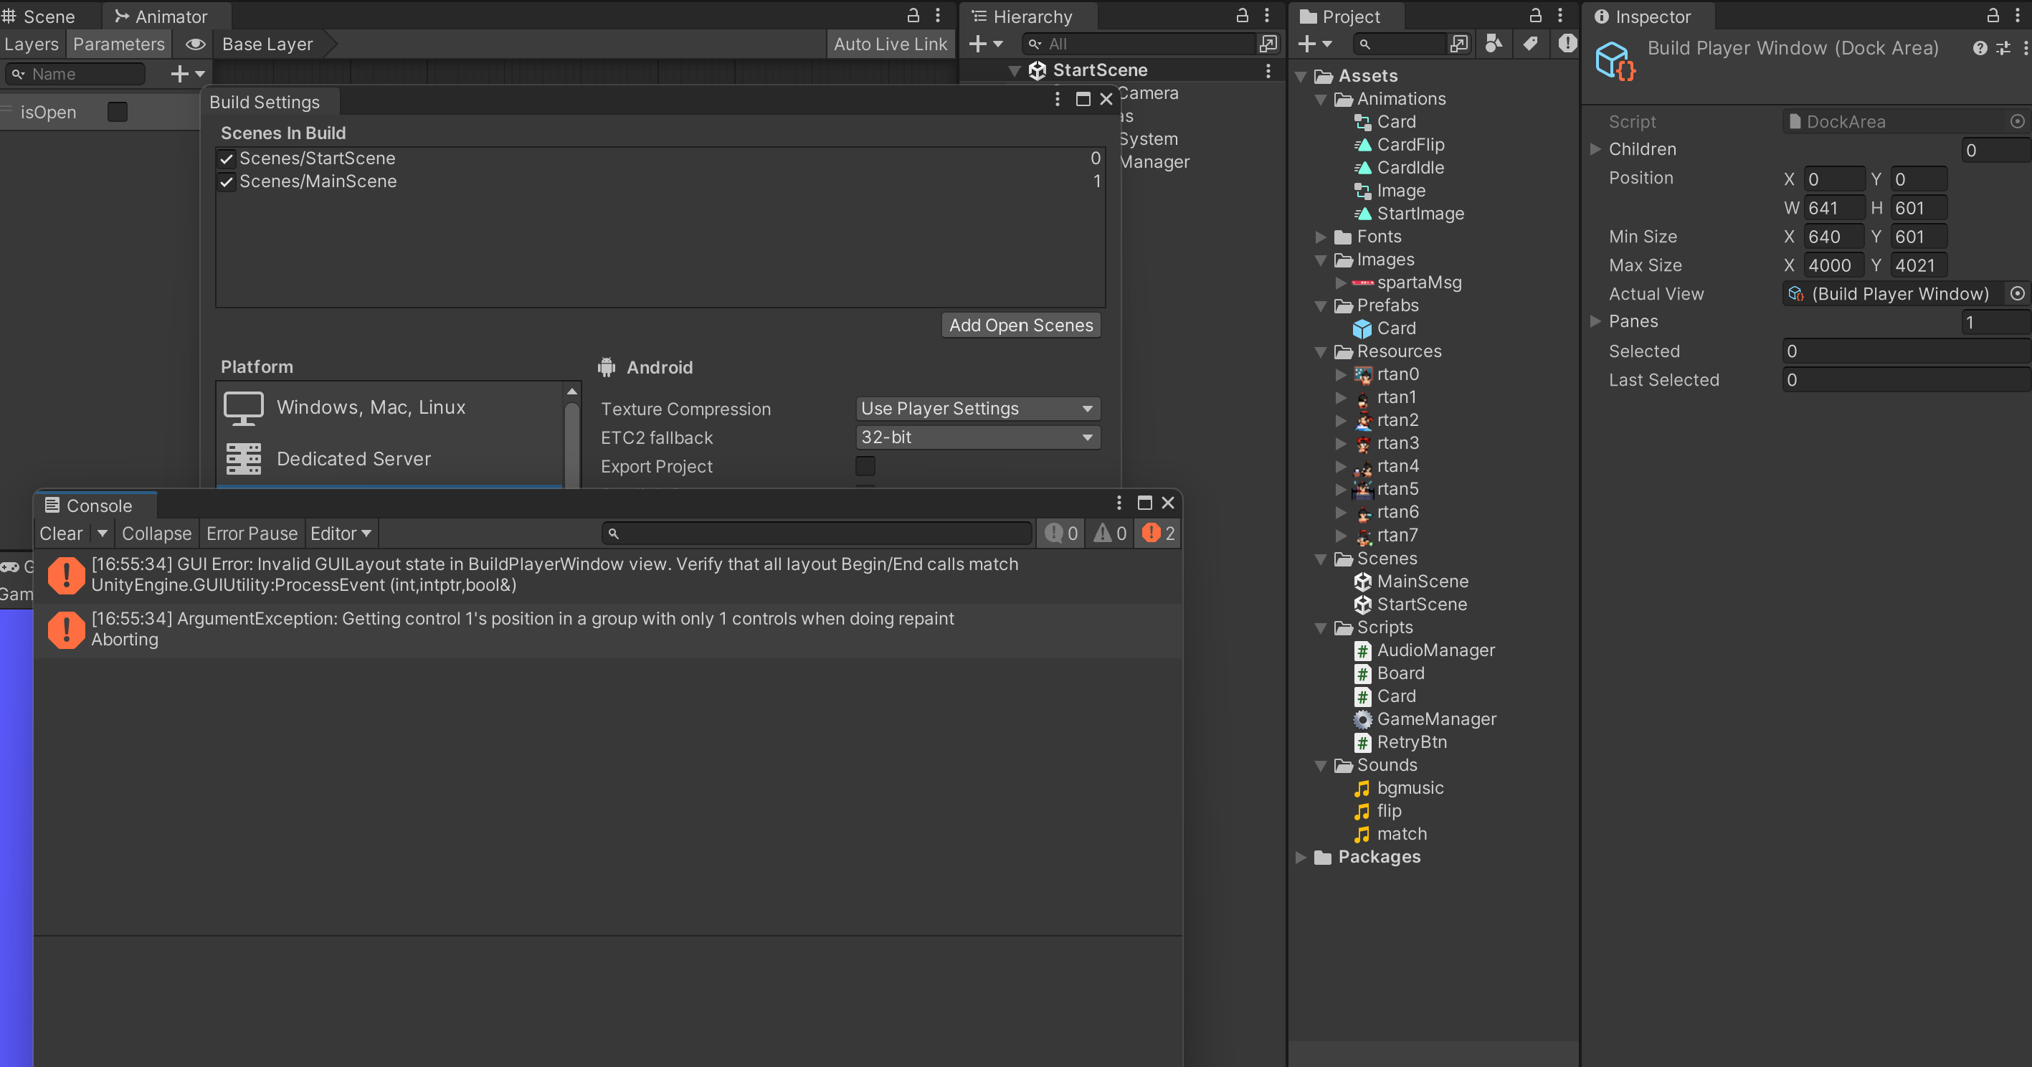Open the Inspector help question mark icon
Viewport: 2032px width, 1067px height.
pos(1979,49)
